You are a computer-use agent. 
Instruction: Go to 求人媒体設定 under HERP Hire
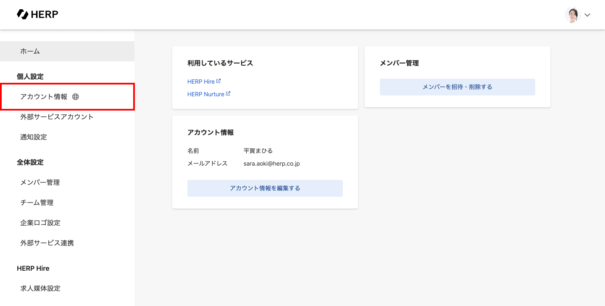click(40, 288)
